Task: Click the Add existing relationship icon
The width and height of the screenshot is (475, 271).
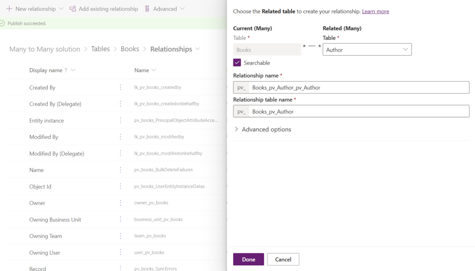Action: [x=73, y=9]
